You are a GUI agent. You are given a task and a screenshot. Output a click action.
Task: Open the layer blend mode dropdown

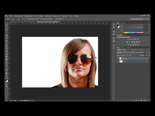[x=126, y=53]
